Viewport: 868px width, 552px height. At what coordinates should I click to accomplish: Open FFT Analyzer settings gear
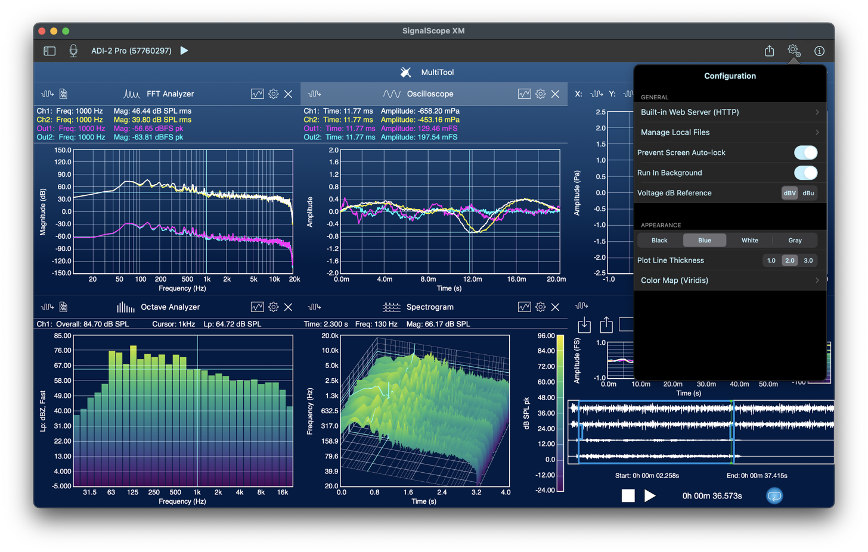[274, 94]
